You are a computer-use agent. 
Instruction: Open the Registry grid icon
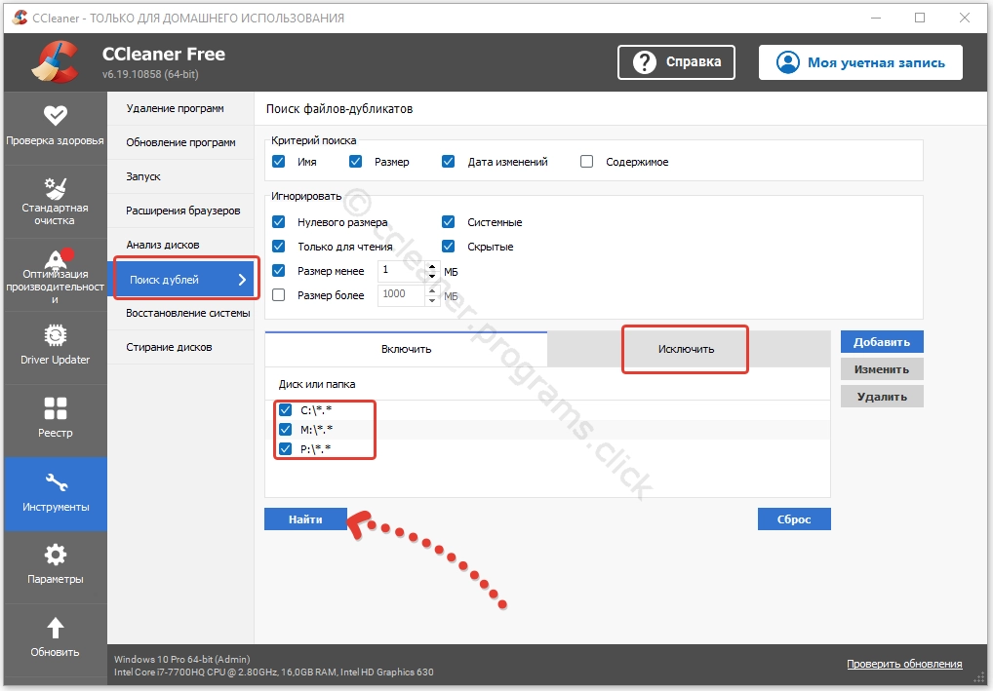[56, 408]
